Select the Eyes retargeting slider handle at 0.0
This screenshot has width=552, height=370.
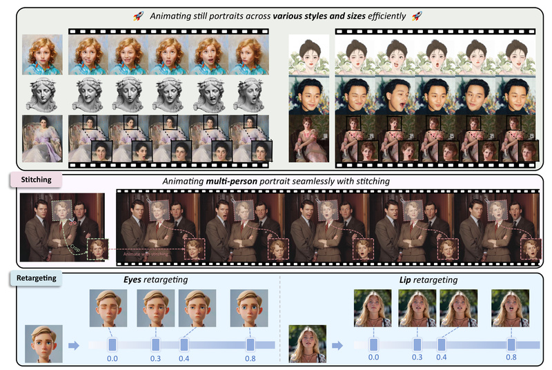(112, 344)
